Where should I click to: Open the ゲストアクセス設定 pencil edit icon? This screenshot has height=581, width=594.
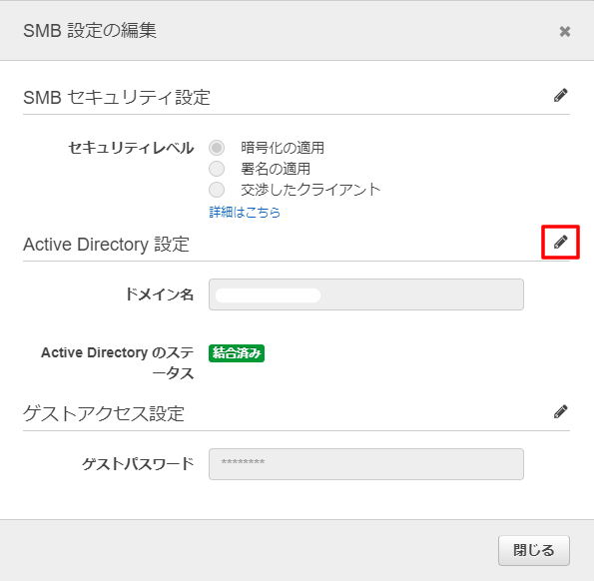click(561, 411)
